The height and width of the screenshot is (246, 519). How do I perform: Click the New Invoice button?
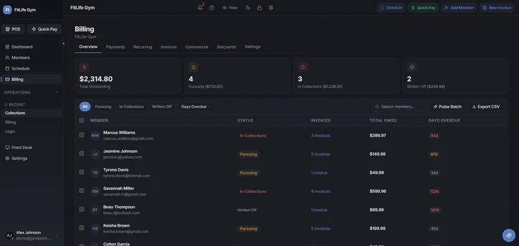click(x=497, y=8)
